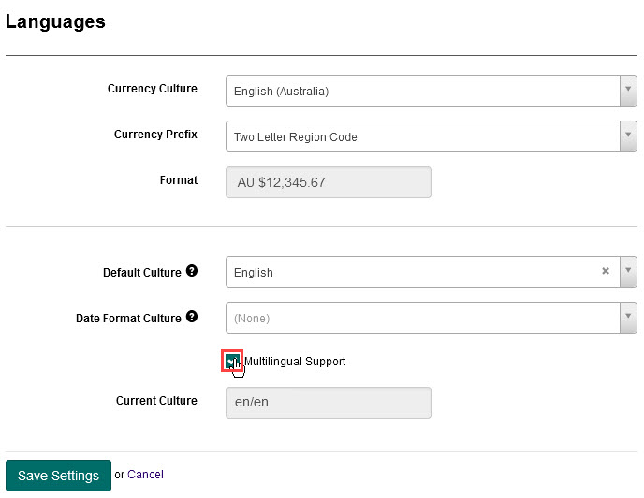This screenshot has height=498, width=644.
Task: Open help tooltip for Default Culture
Action: coord(191,271)
